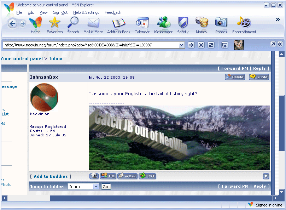Click the status bar butterfly icon
The width and height of the screenshot is (286, 210).
click(250, 204)
